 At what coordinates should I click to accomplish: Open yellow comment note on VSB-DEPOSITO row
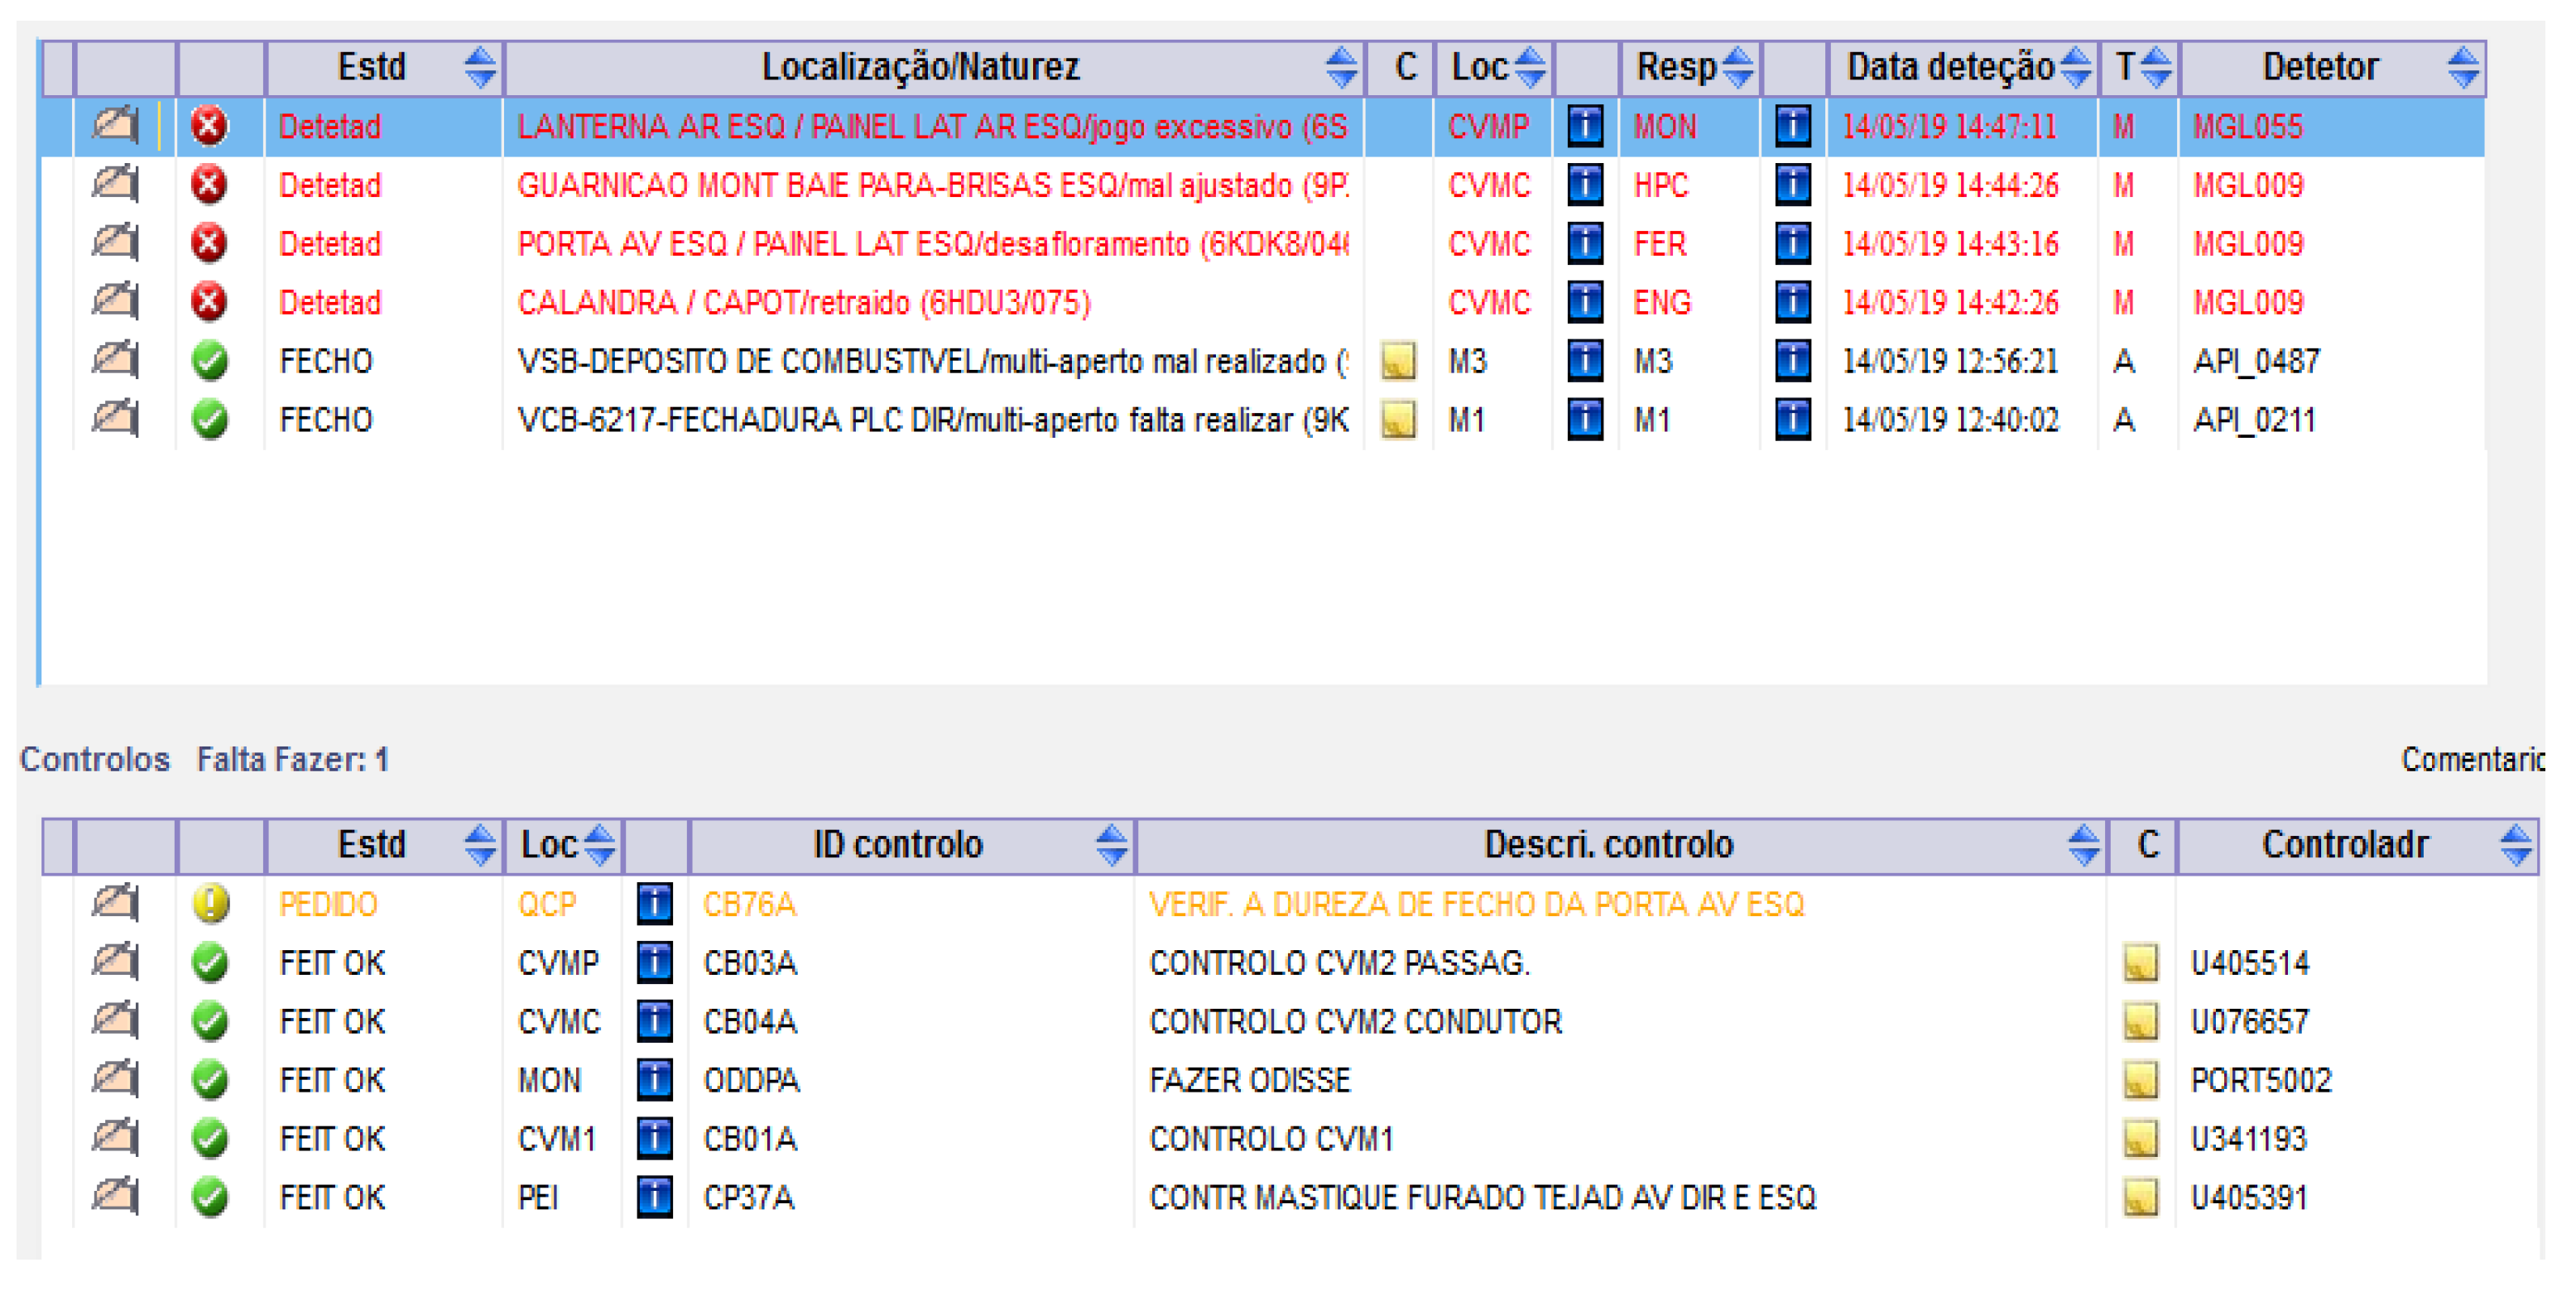[1398, 361]
